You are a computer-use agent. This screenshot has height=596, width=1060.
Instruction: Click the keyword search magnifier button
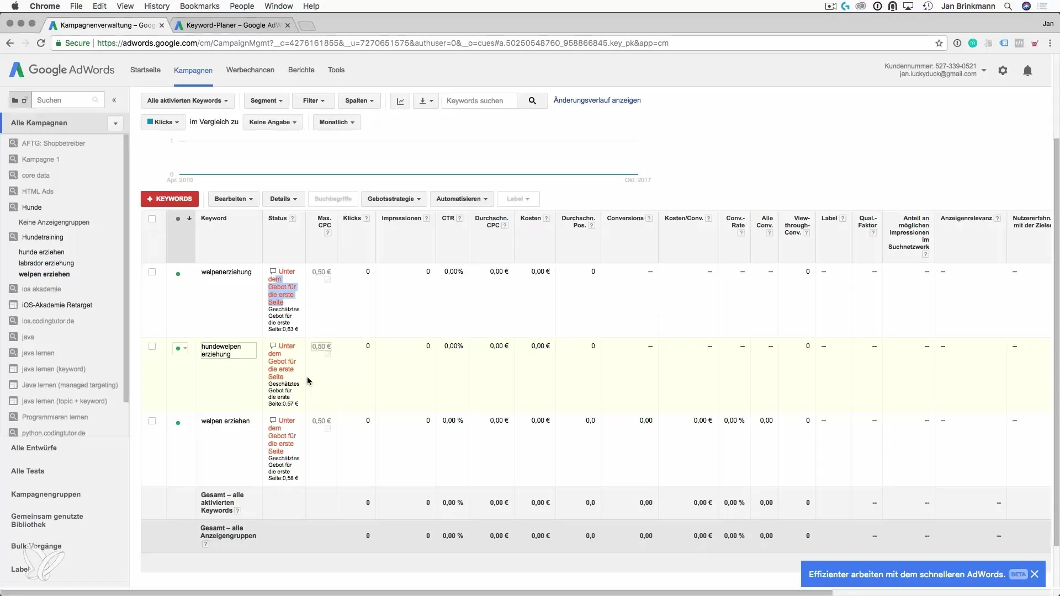(532, 100)
